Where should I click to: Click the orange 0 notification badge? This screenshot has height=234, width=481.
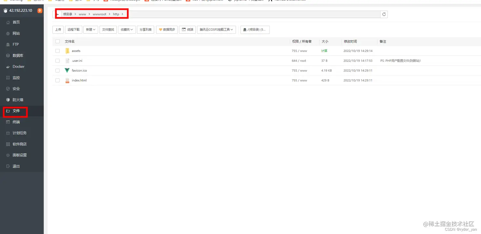40,11
